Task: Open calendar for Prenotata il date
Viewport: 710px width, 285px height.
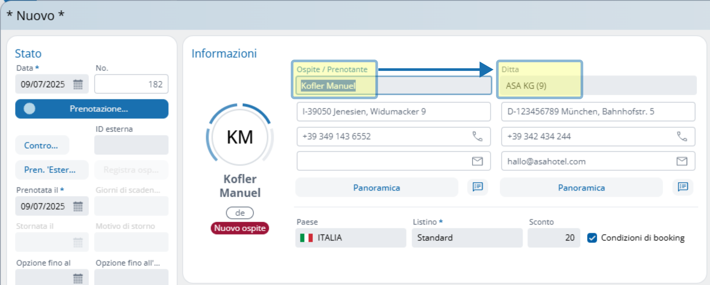Action: point(78,206)
